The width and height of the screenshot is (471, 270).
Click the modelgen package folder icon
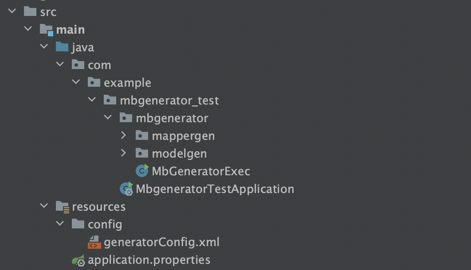click(142, 153)
